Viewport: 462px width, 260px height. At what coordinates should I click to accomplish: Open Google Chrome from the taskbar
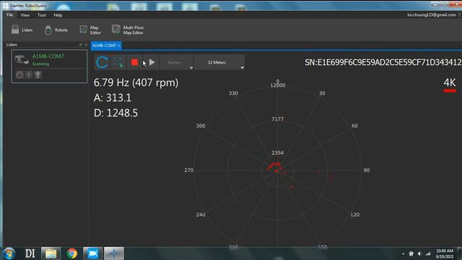tap(72, 253)
